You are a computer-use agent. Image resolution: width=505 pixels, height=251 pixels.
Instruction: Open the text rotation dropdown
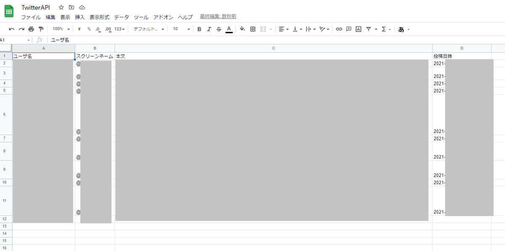[324, 29]
